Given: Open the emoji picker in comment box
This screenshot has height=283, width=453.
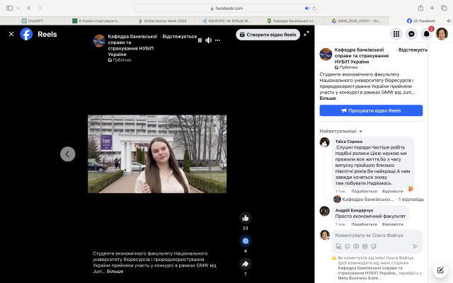Looking at the screenshot, I should pyautogui.click(x=348, y=246).
